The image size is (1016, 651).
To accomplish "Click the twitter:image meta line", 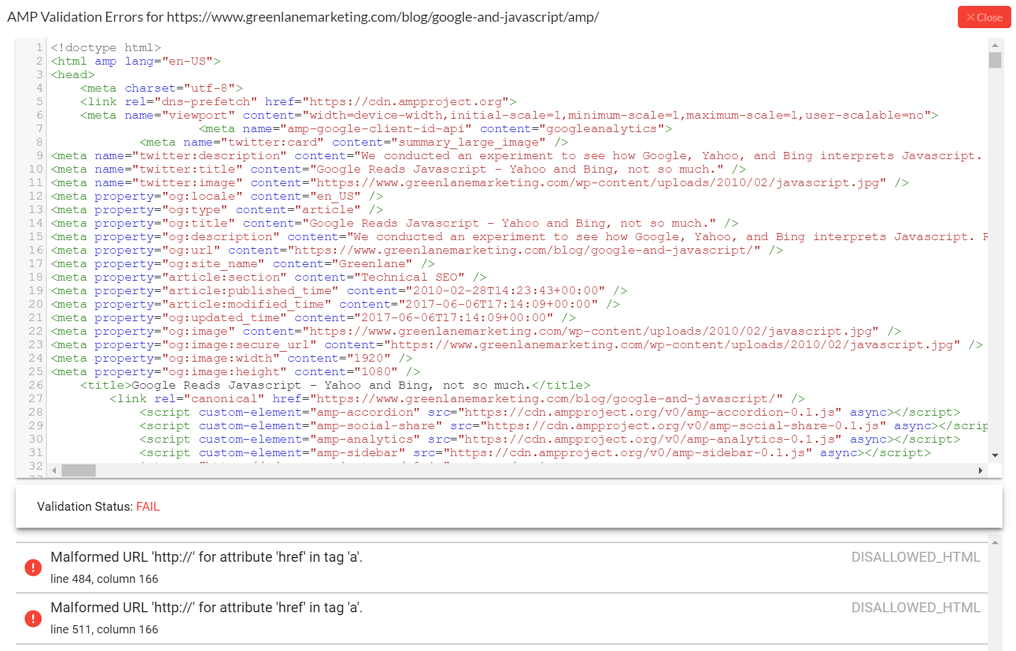I will point(480,183).
